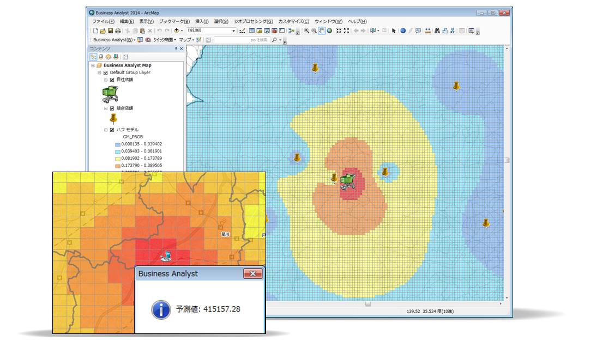Open the Table of Contents window icon
The height and width of the screenshot is (347, 597).
click(x=252, y=31)
